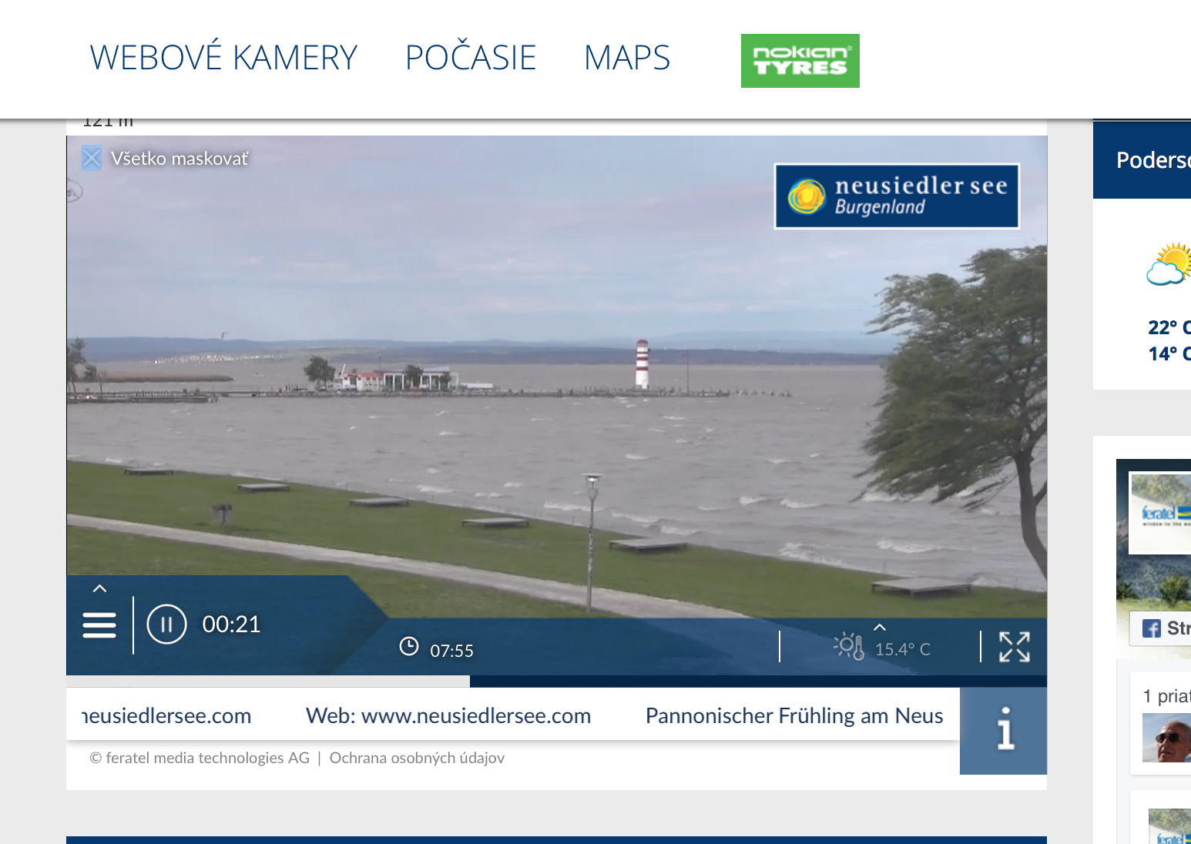Expand the panel with the chevron above the menu icon

click(x=99, y=588)
